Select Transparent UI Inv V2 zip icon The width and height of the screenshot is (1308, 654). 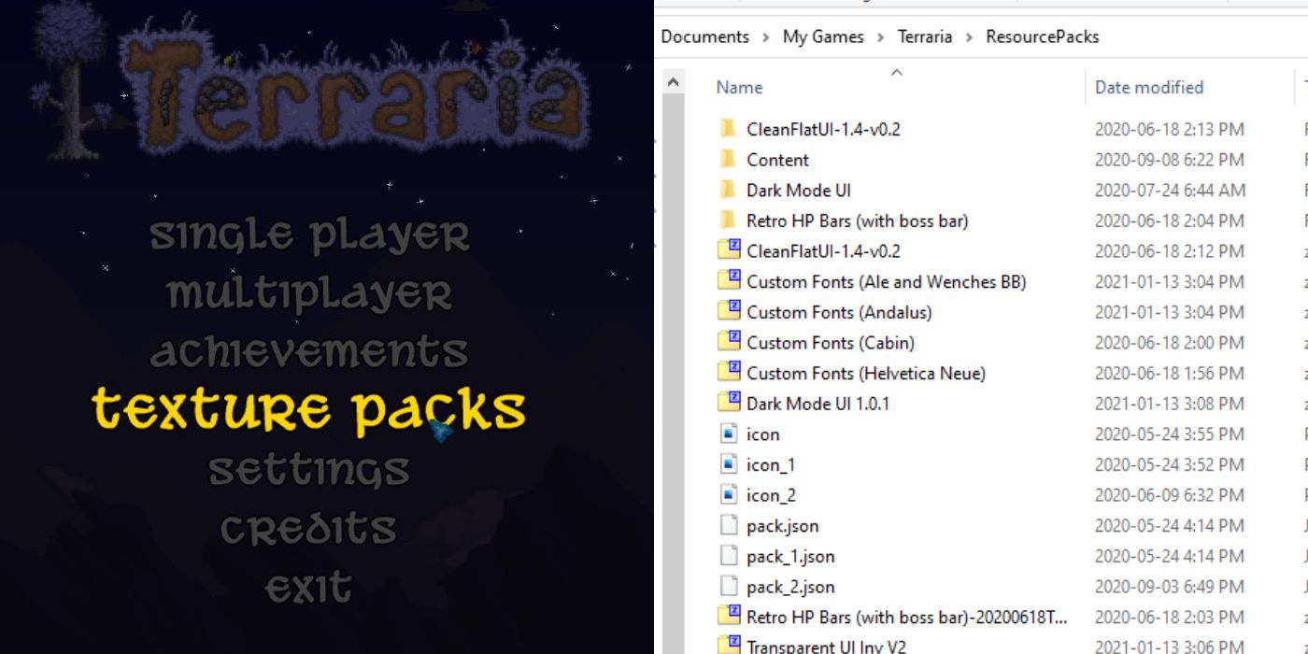729,645
